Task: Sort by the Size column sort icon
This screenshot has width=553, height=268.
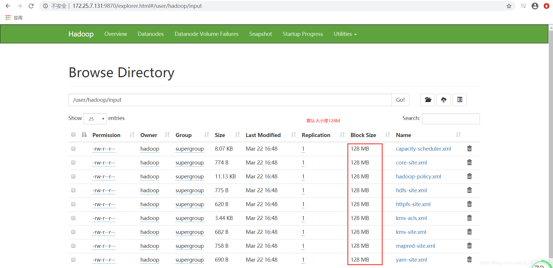Action: click(x=237, y=134)
